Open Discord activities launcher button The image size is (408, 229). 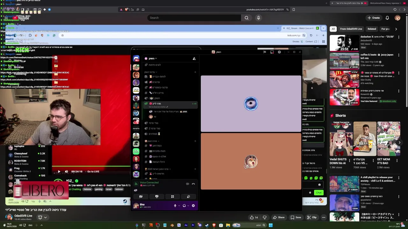click(172, 197)
